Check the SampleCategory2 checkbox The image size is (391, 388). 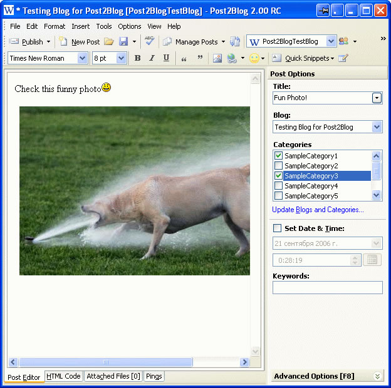[278, 166]
